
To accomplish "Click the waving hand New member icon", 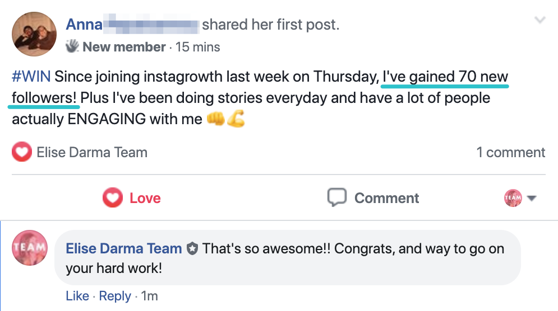I will (73, 46).
